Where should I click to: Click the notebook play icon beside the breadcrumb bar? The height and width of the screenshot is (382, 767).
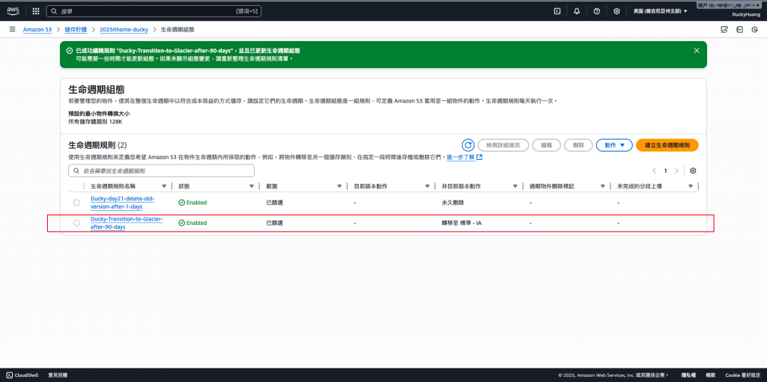pos(739,29)
